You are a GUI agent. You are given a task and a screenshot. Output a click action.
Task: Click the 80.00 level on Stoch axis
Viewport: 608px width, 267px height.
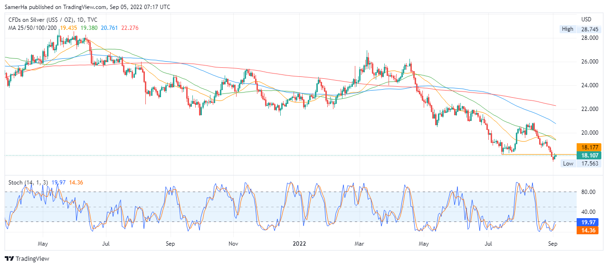pos(589,192)
